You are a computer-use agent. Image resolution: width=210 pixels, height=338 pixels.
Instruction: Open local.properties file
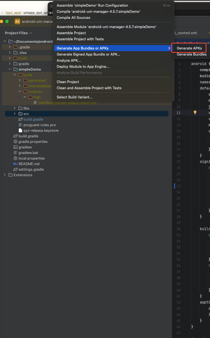[32, 158]
